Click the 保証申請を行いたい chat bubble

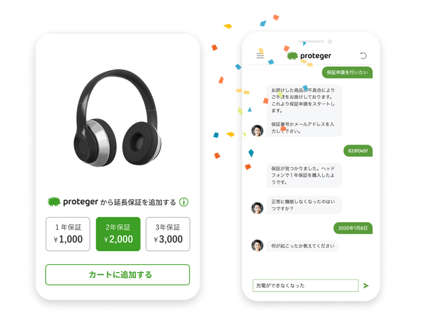tap(347, 72)
